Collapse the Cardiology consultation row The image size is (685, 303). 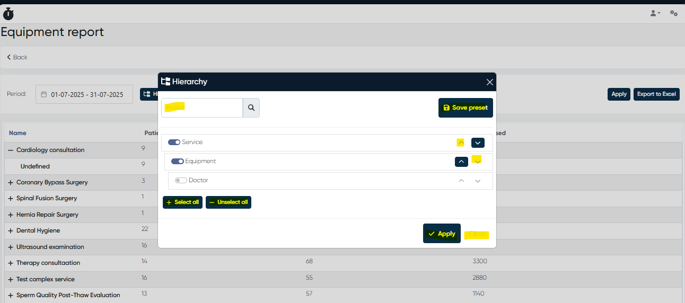point(10,150)
